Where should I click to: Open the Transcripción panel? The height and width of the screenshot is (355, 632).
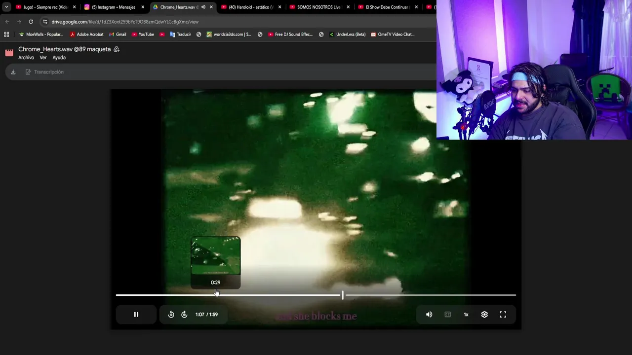(44, 72)
